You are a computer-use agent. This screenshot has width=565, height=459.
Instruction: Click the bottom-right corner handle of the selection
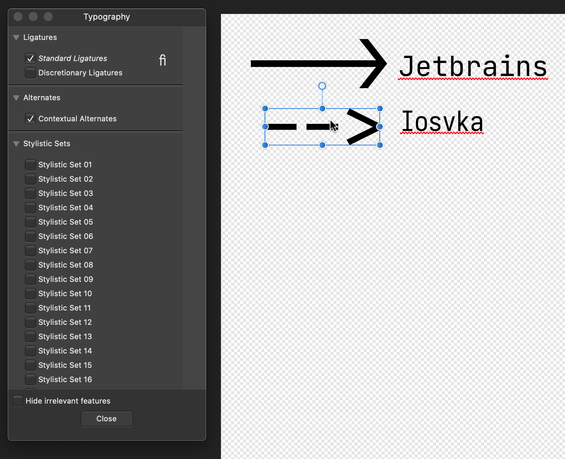point(380,145)
